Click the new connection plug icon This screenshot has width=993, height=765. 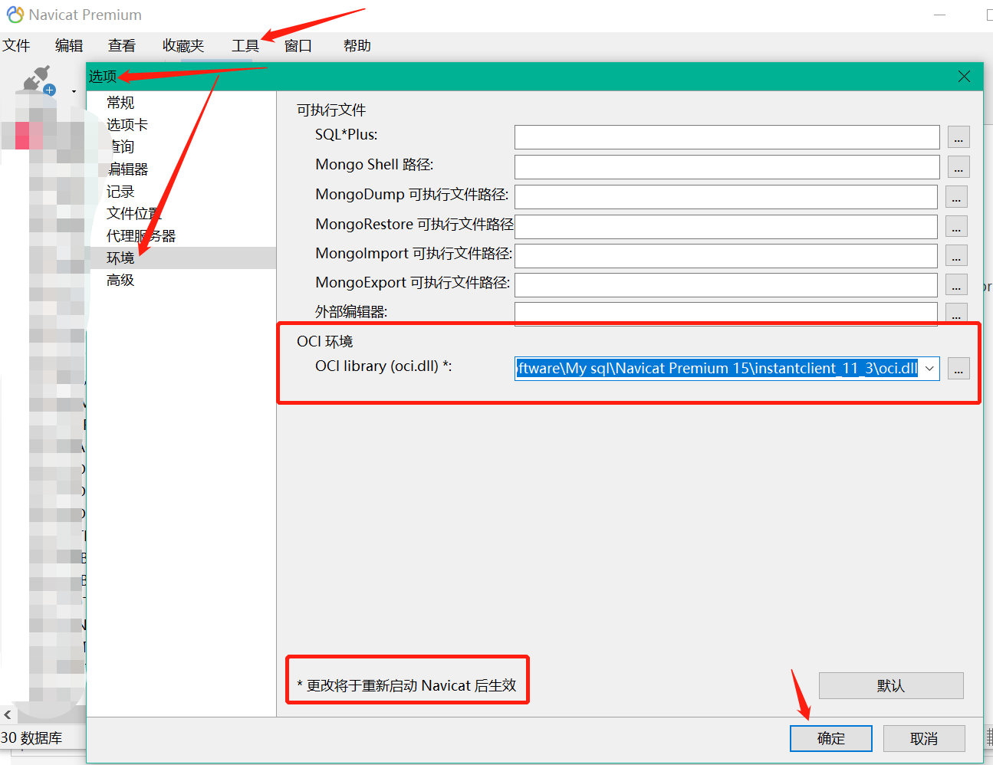pos(38,80)
